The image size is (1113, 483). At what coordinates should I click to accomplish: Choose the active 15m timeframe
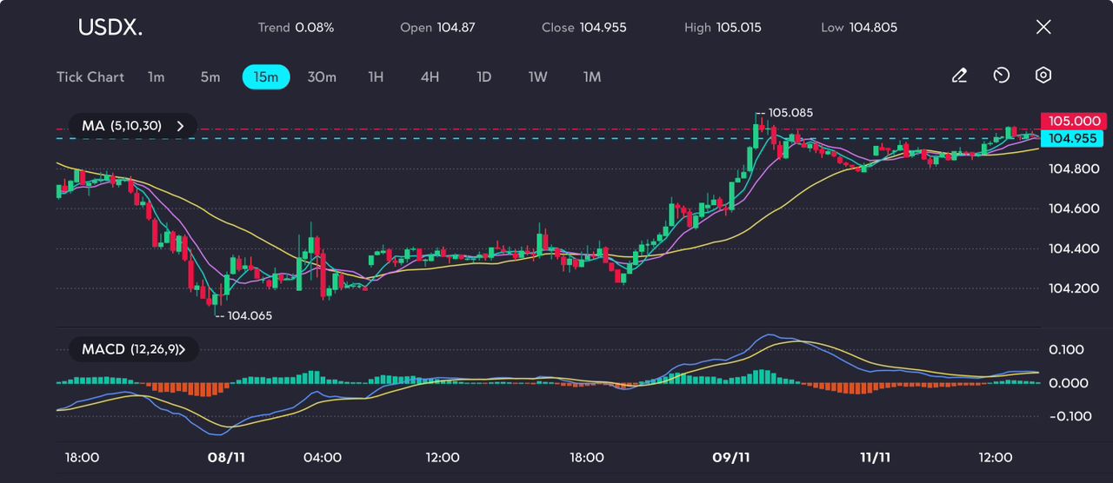(266, 76)
